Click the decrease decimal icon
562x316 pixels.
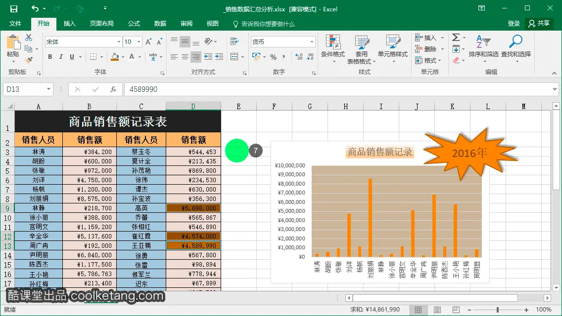click(x=310, y=57)
